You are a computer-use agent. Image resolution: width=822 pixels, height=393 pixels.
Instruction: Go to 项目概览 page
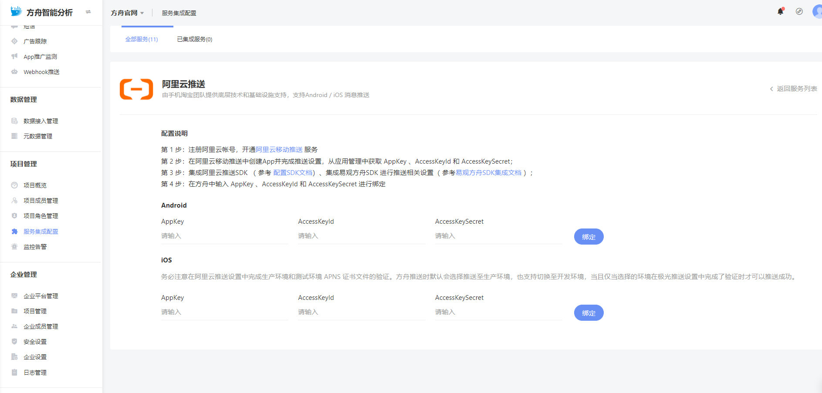(x=35, y=185)
